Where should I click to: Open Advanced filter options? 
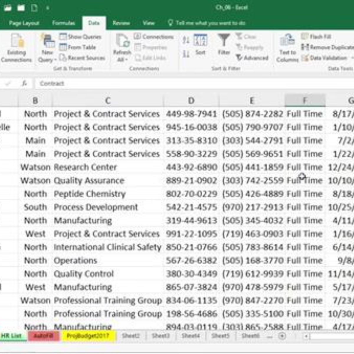[x=252, y=58]
